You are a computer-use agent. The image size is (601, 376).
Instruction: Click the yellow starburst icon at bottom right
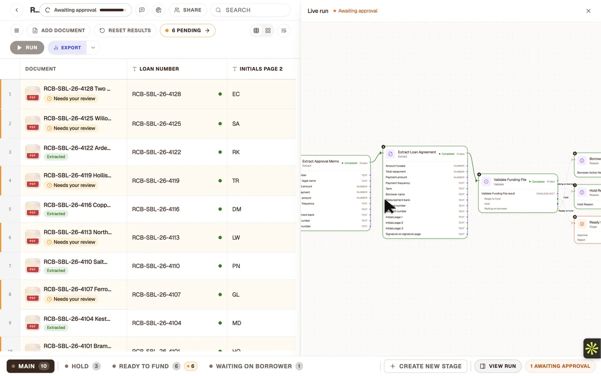(591, 348)
